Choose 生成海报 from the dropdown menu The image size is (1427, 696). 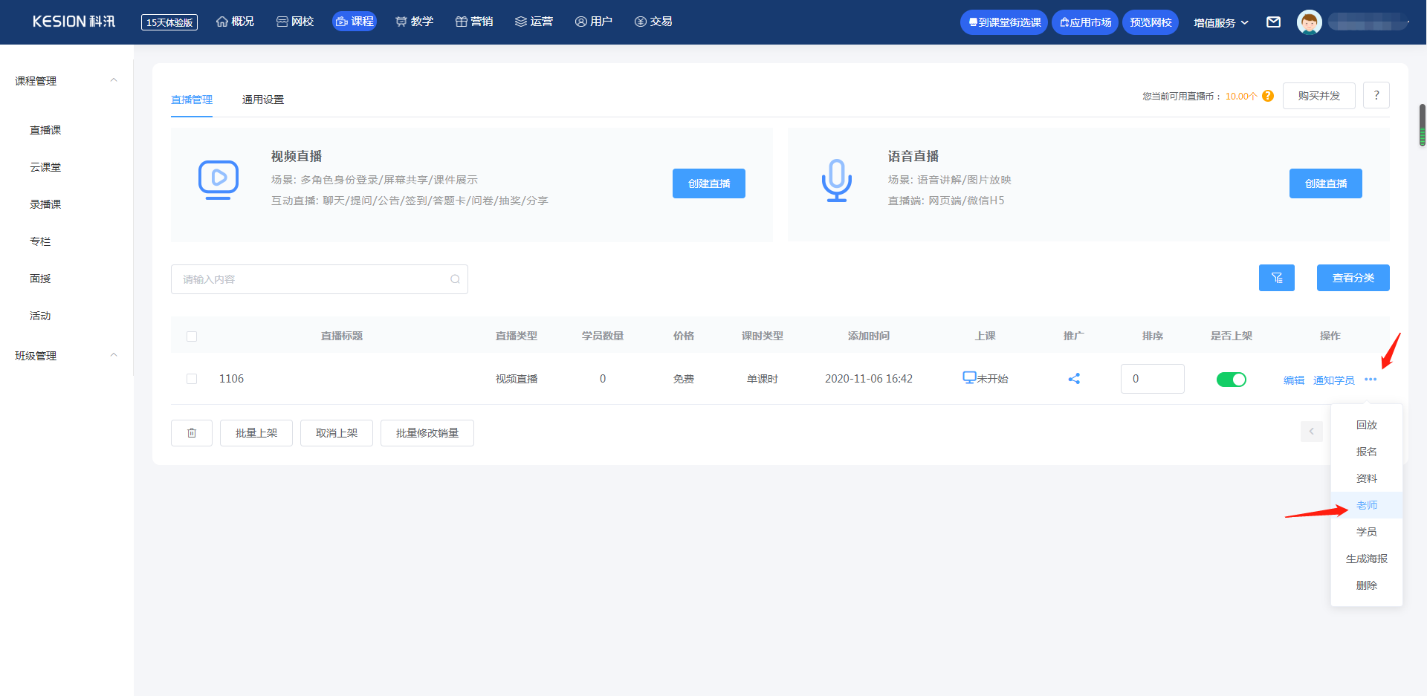pyautogui.click(x=1367, y=559)
